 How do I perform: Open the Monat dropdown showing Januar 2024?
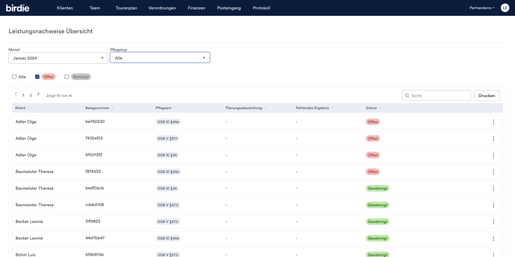58,58
